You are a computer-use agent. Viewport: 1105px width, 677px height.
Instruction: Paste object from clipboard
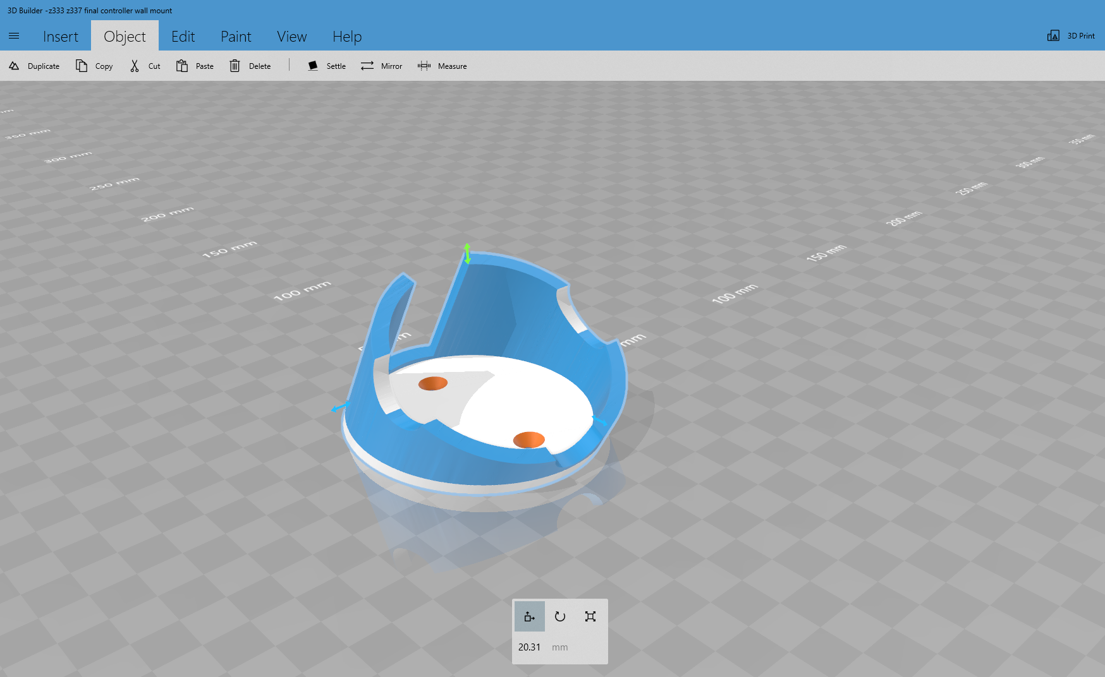(x=195, y=66)
